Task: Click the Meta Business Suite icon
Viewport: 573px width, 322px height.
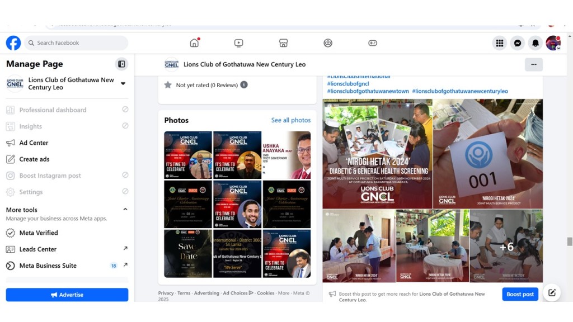Action: coord(11,266)
